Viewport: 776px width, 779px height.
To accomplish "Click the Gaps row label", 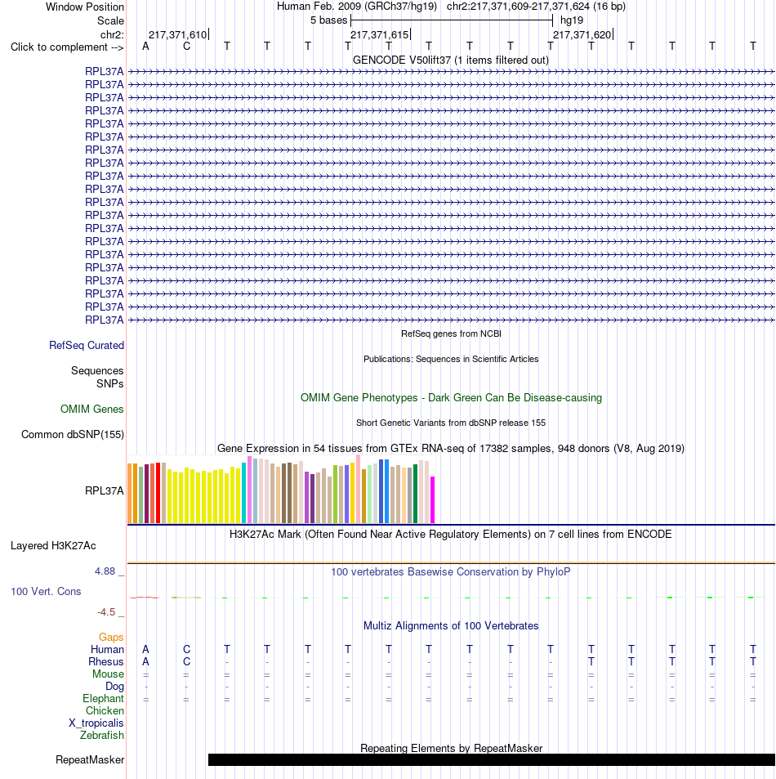I will [x=111, y=638].
